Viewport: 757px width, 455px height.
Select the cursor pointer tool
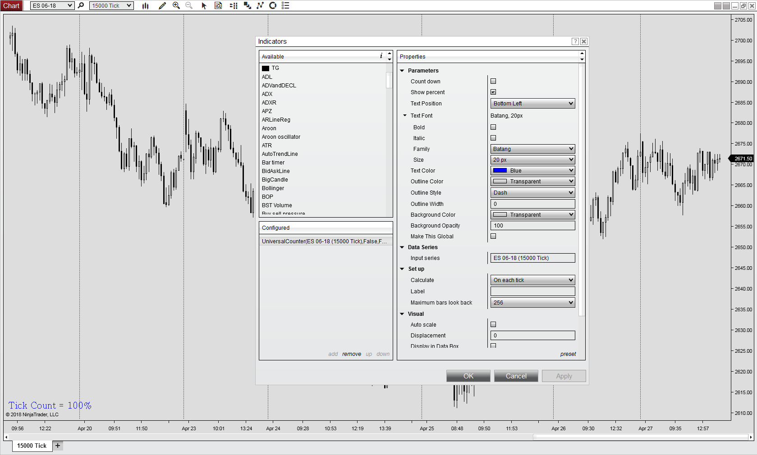[x=204, y=5]
